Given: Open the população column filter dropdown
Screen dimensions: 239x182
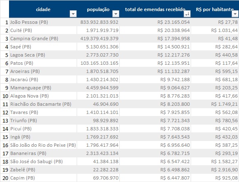Looking at the screenshot, I should [x=116, y=14].
